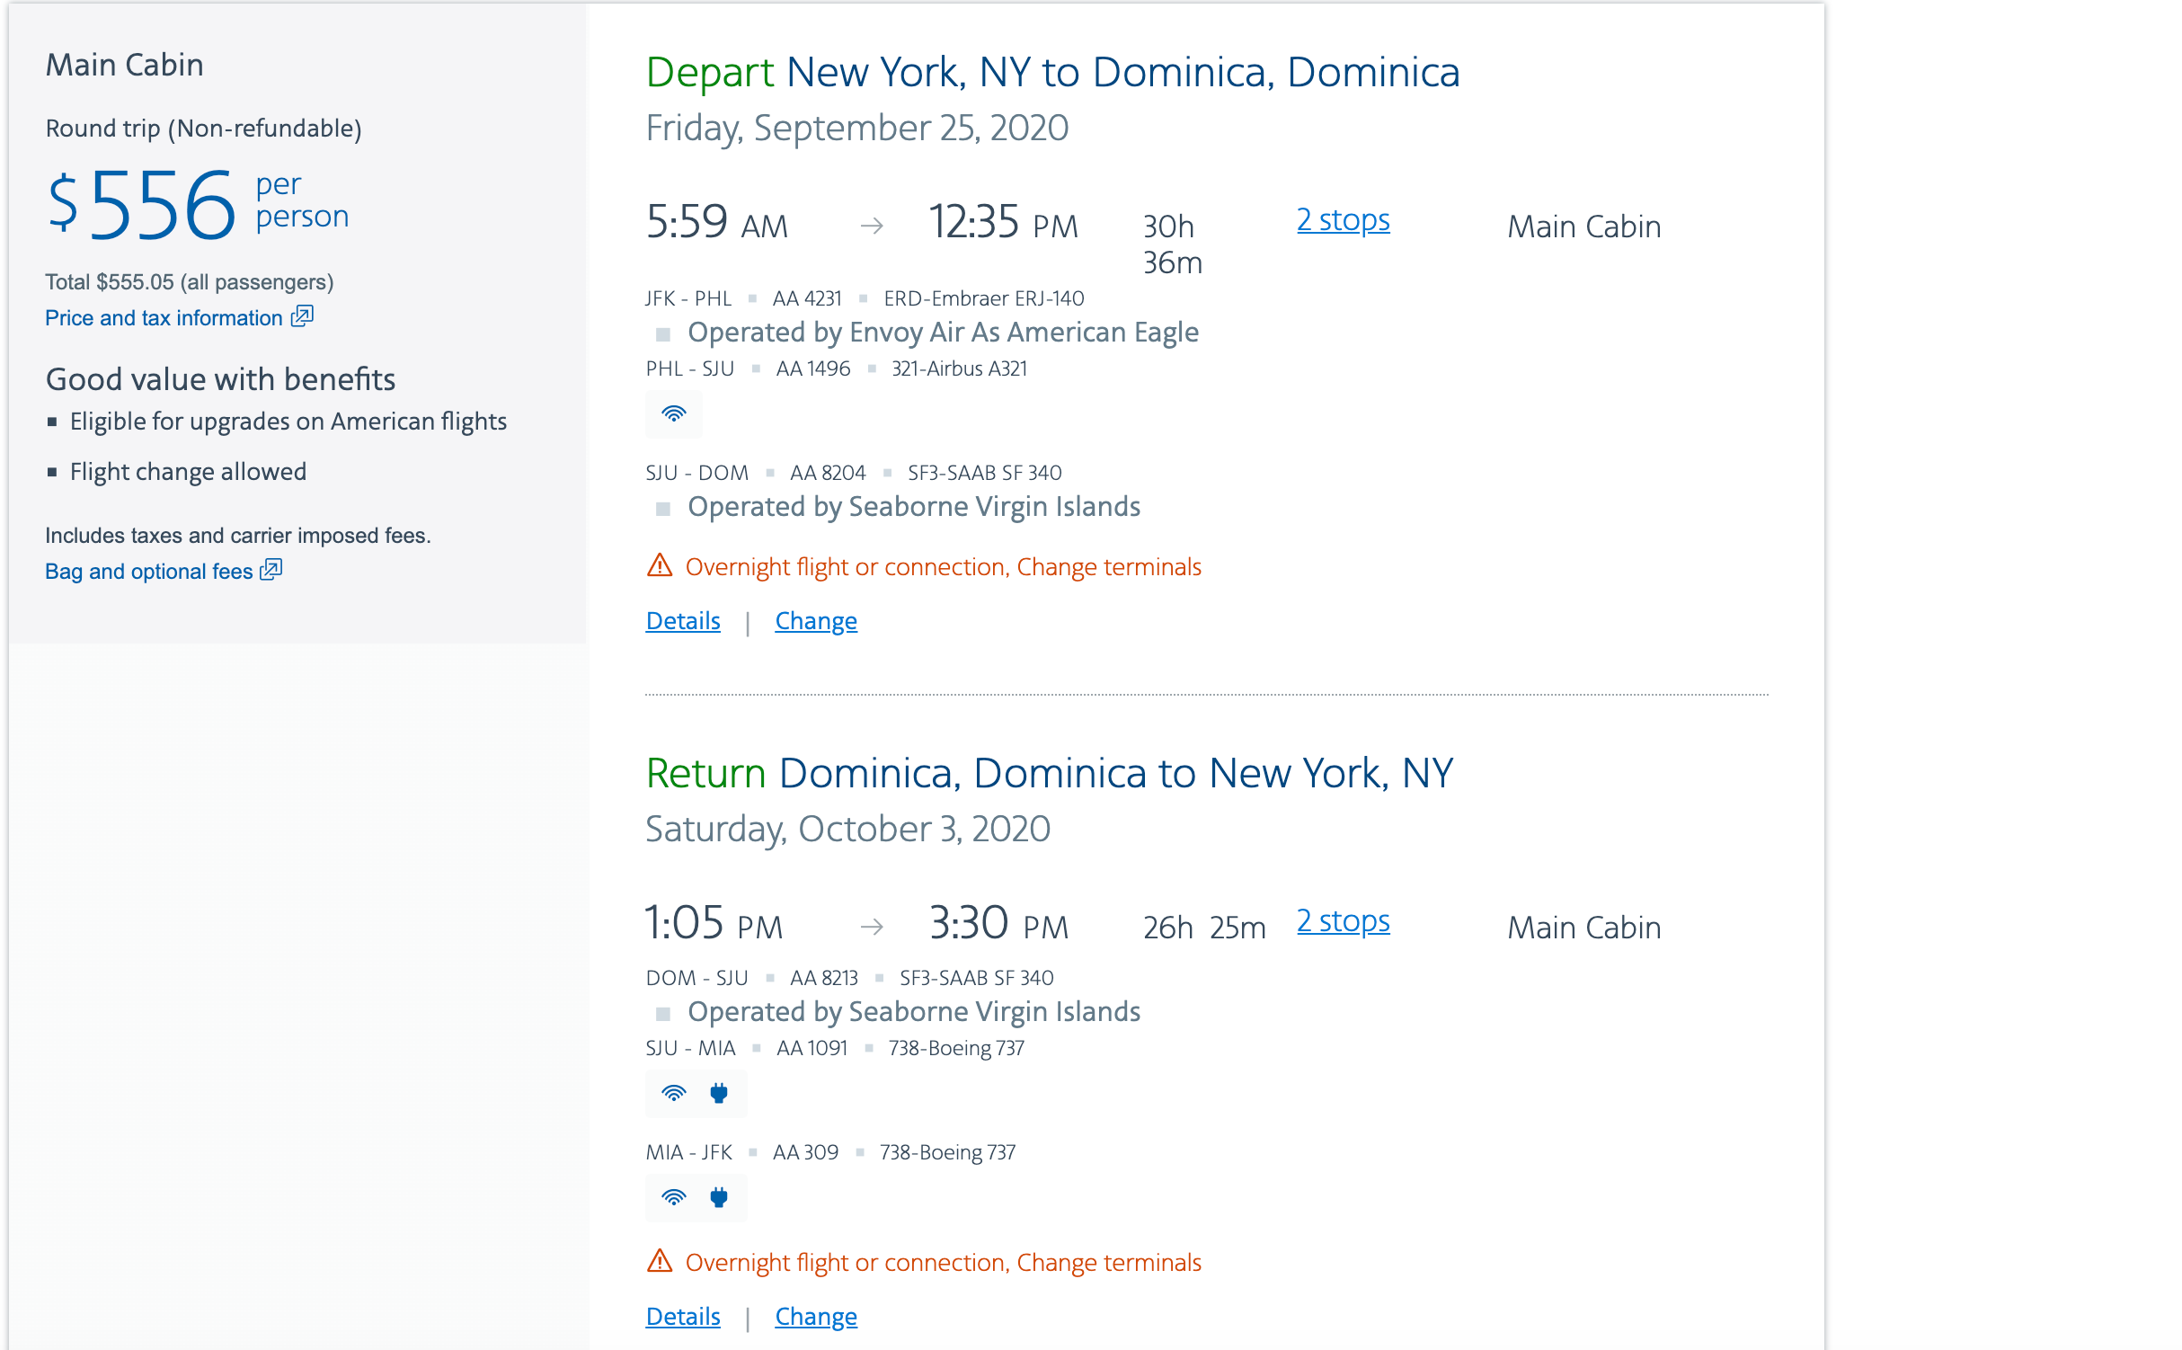
Task: Show 2 stops info for departing flight
Action: pyautogui.click(x=1343, y=220)
